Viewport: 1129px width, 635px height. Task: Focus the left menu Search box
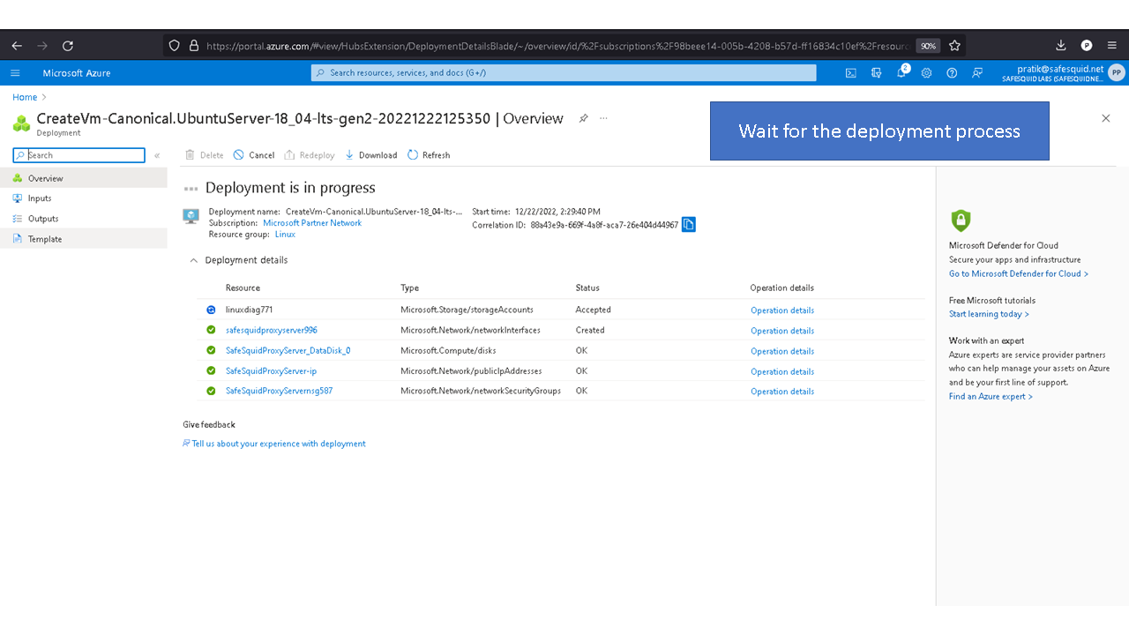[79, 155]
